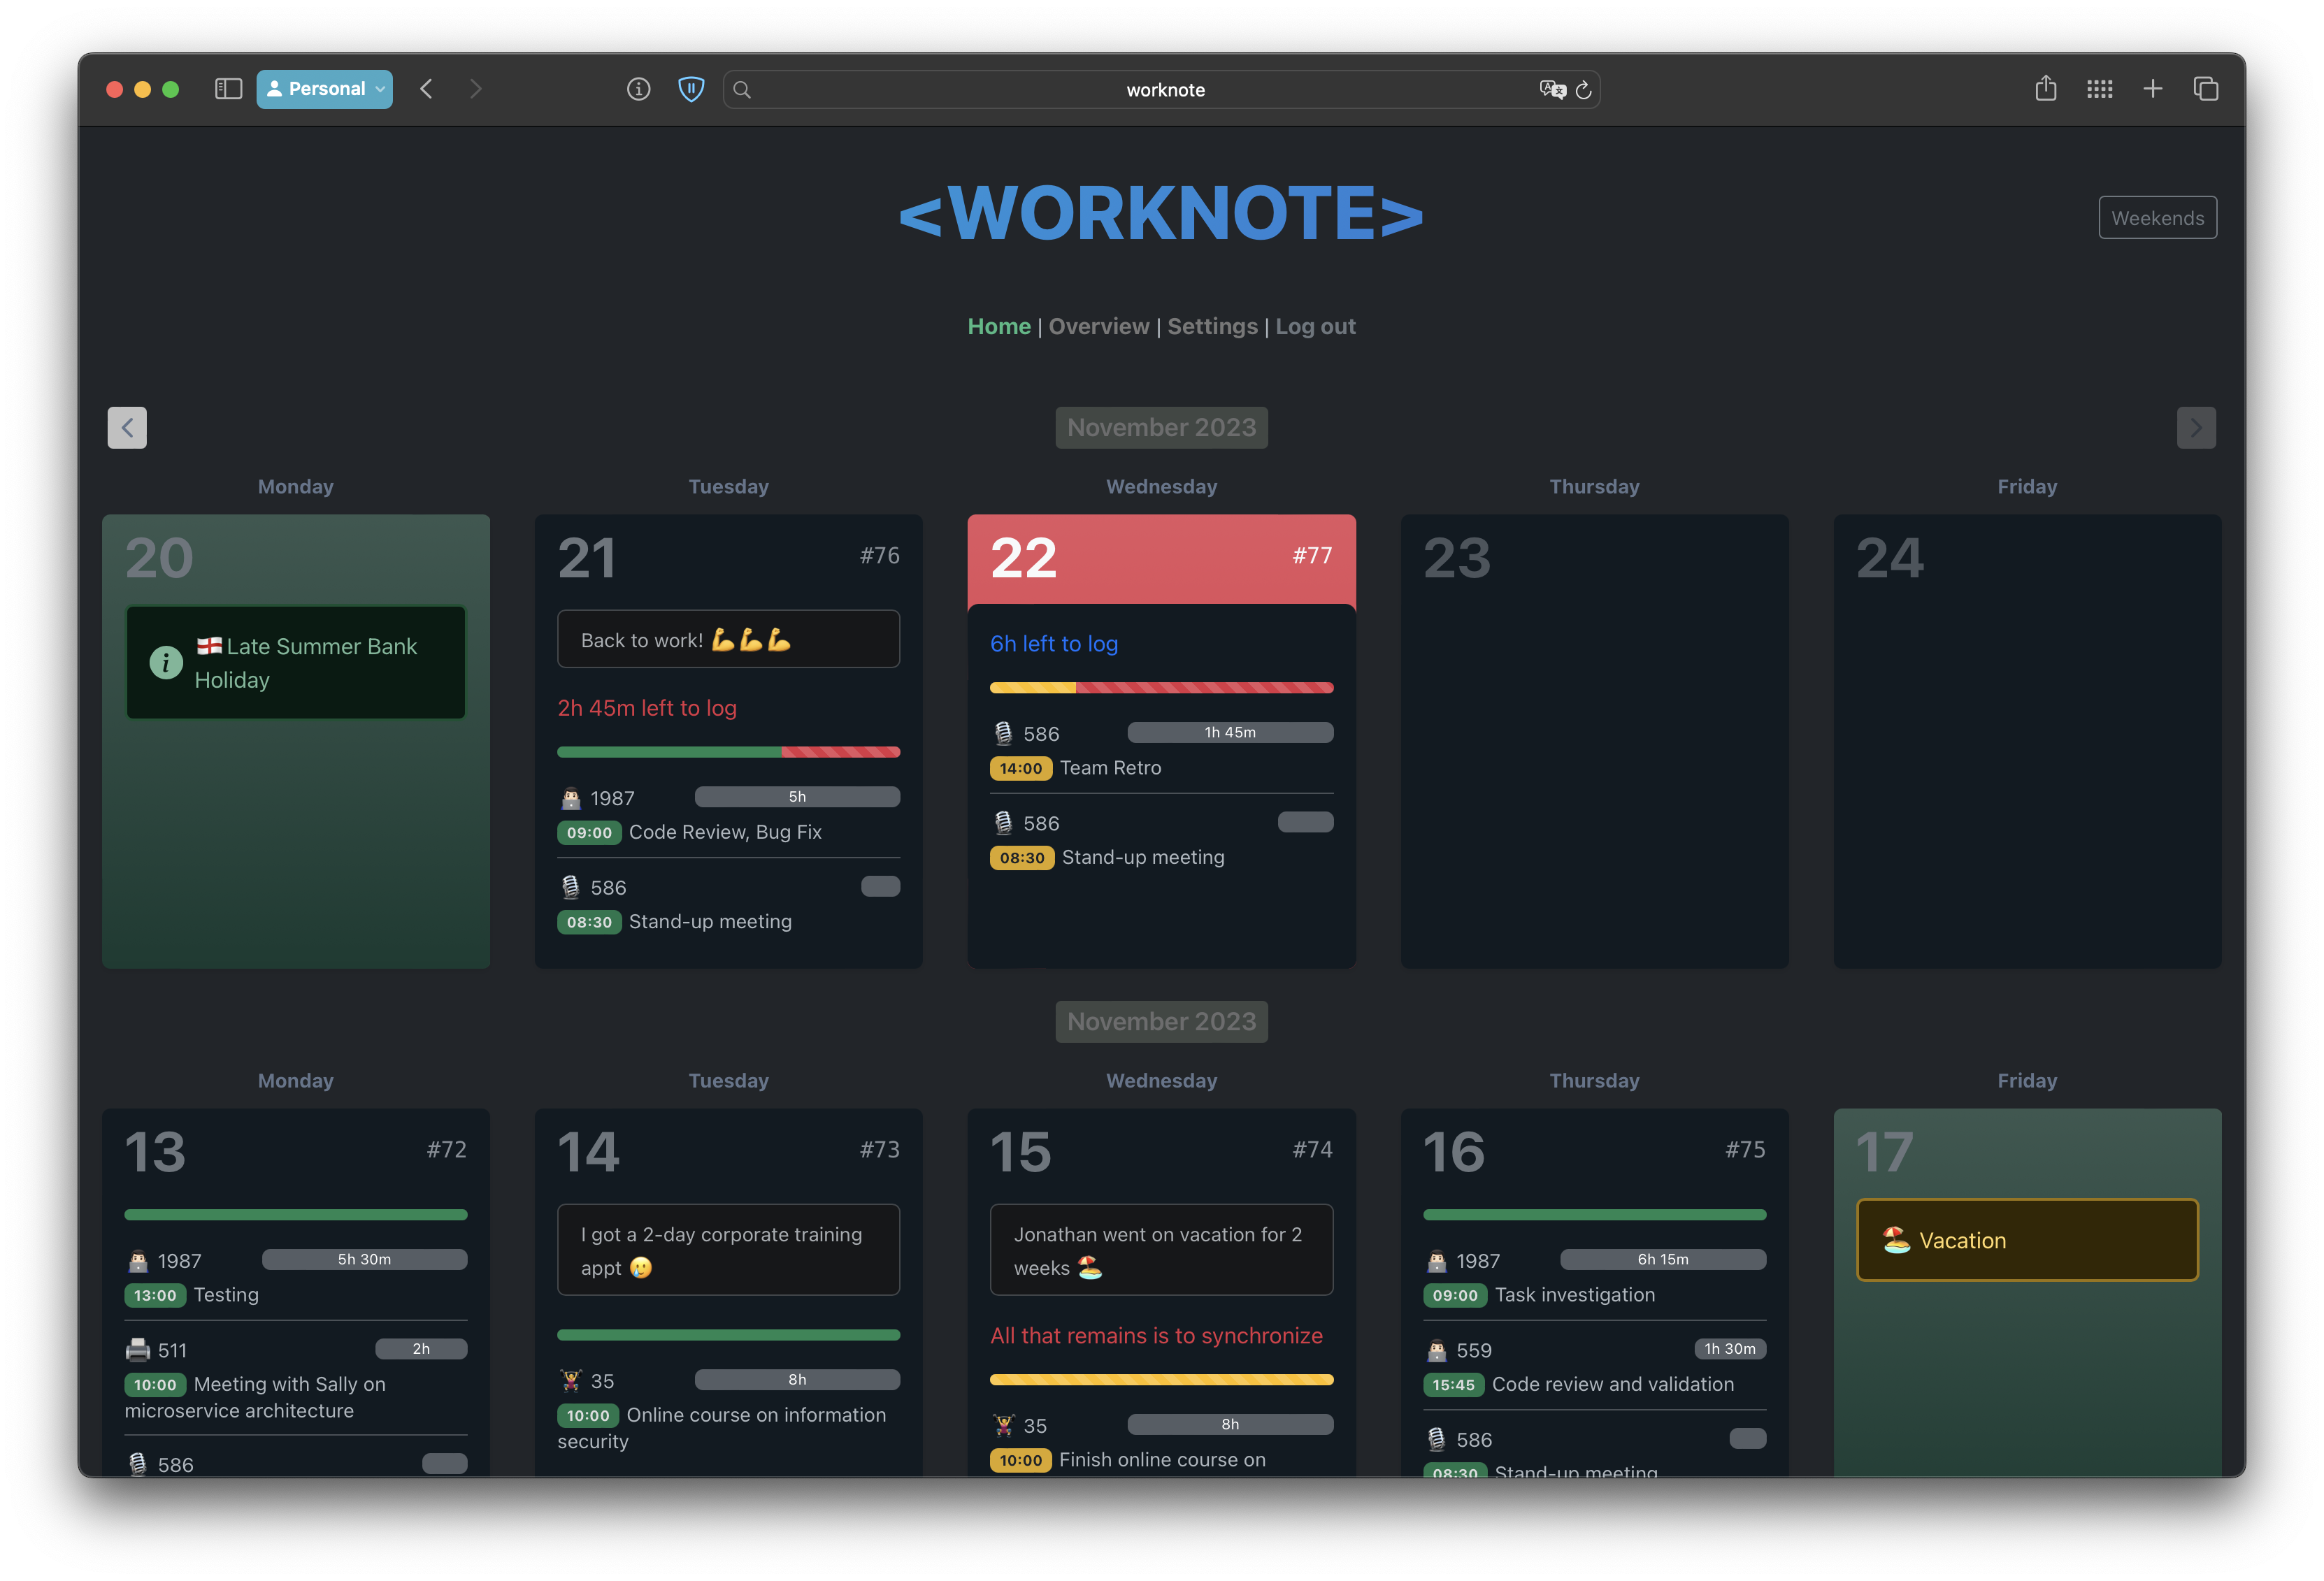Open the Team Retro 14:00 entry
2324x1581 pixels.
coord(1110,768)
